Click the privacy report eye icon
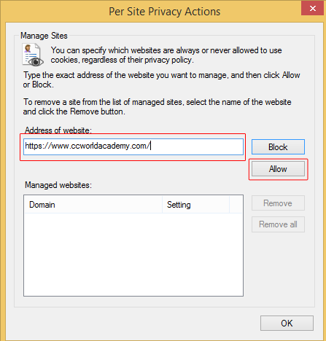The height and width of the screenshot is (341, 326). tap(33, 55)
